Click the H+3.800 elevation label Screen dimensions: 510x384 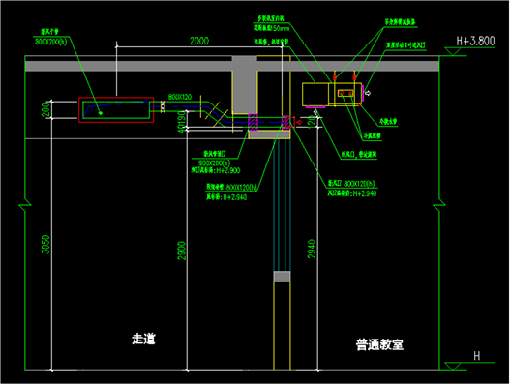click(475, 41)
